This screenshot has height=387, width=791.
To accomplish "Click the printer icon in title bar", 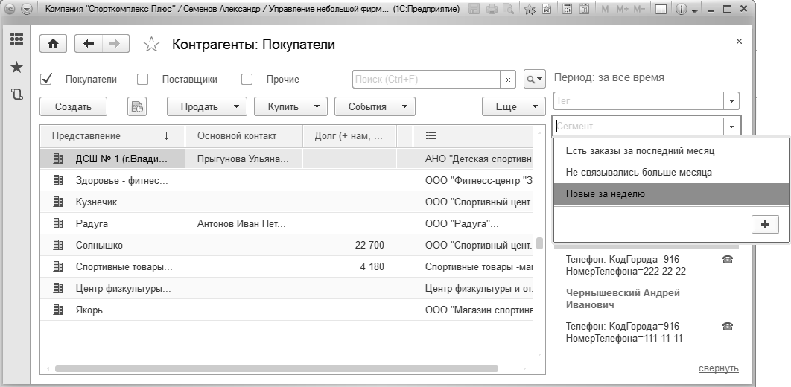I will click(492, 9).
